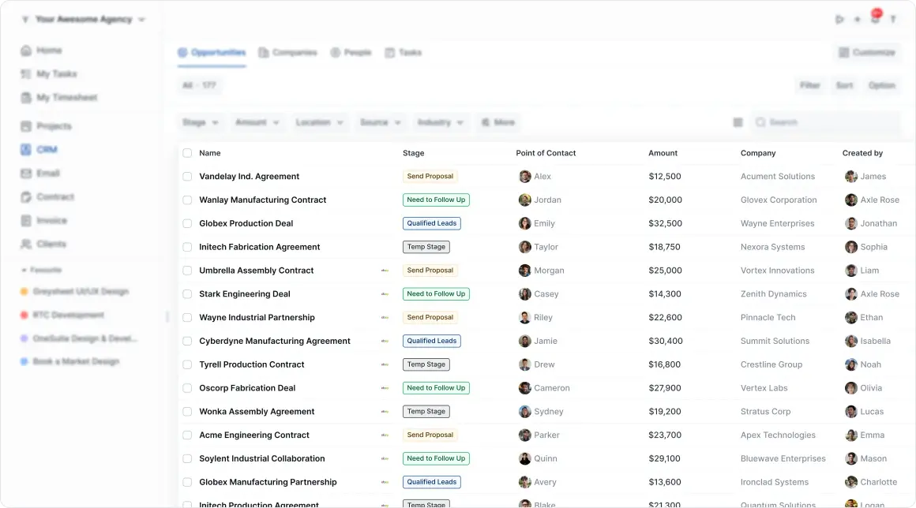Go to Projects in the sidebar
Viewport: 916px width, 508px height.
(46, 126)
